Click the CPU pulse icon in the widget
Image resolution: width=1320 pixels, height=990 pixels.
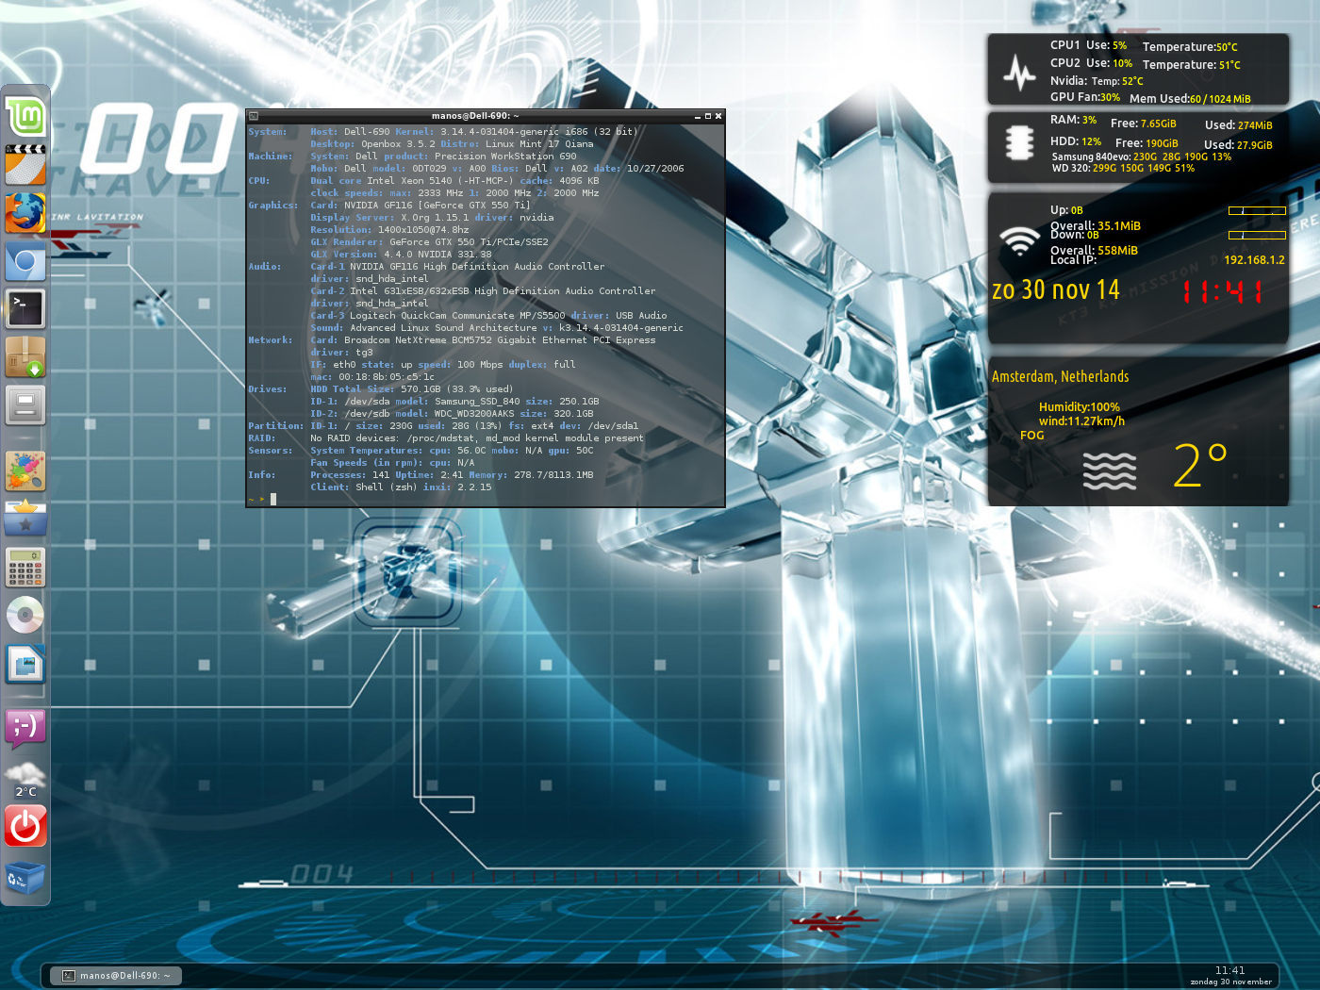point(1019,72)
